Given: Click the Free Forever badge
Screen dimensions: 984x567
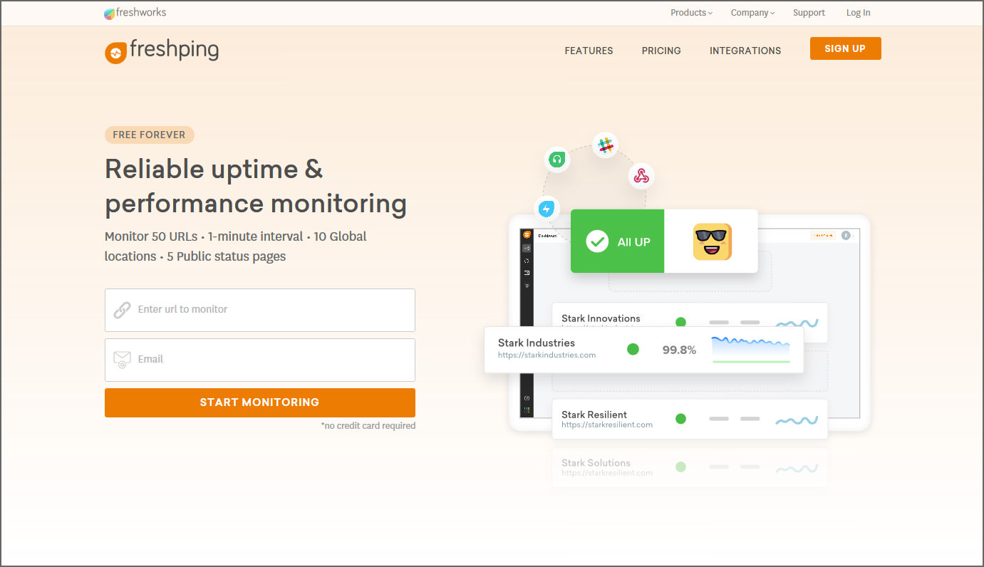Looking at the screenshot, I should pyautogui.click(x=149, y=135).
